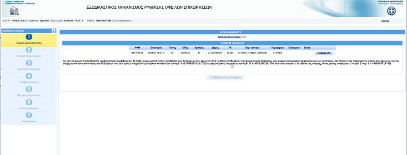This screenshot has height=155, width=407.
Task: Click the Αριθμός column header
Action: pyautogui.click(x=199, y=48)
